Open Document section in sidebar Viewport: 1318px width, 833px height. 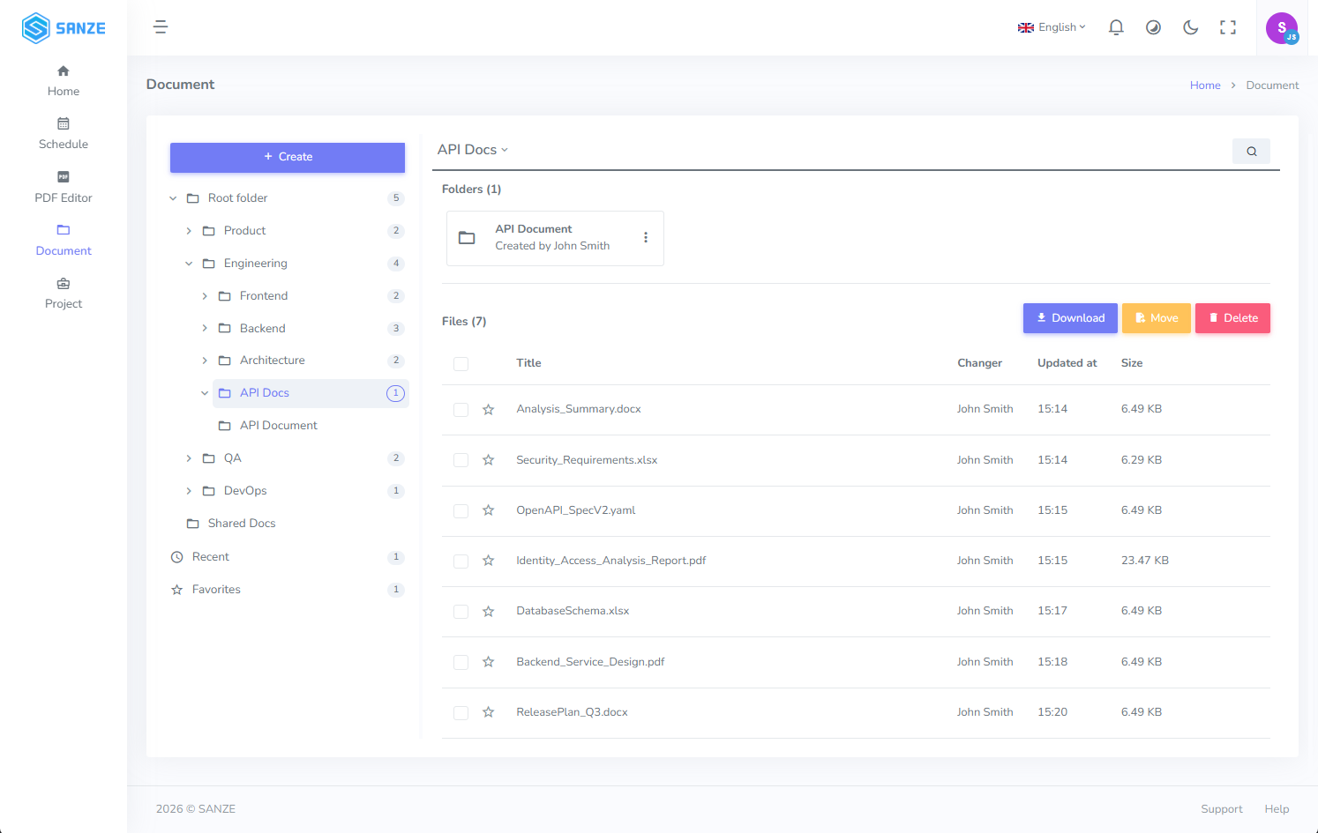64,241
